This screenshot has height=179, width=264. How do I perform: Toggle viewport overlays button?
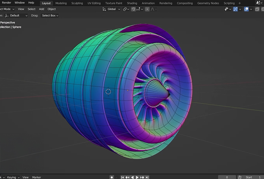pos(246,9)
